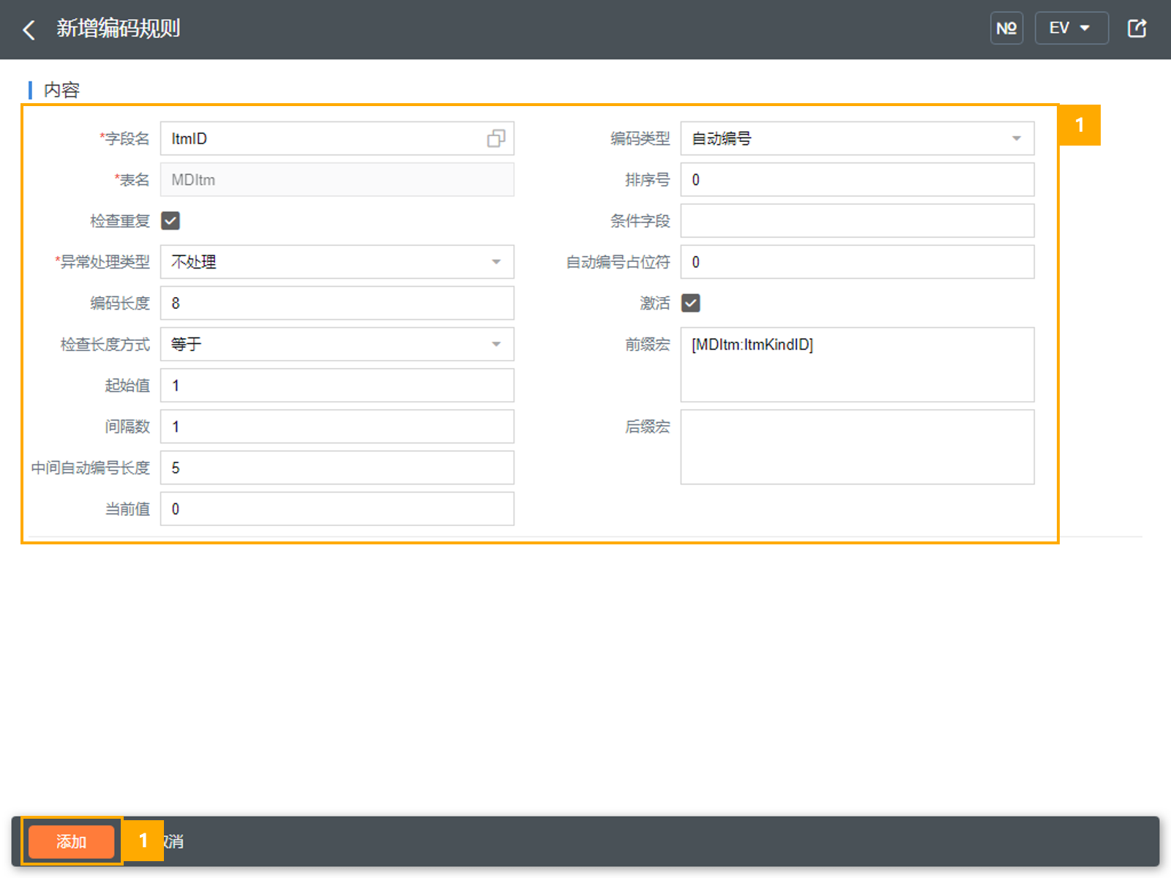This screenshot has height=878, width=1171.
Task: Click the 中间自动编号长度 input field
Action: click(x=337, y=468)
